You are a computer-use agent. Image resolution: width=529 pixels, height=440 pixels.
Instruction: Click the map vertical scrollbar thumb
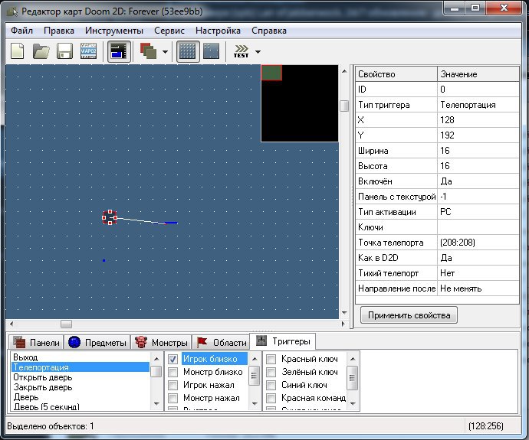(x=344, y=106)
